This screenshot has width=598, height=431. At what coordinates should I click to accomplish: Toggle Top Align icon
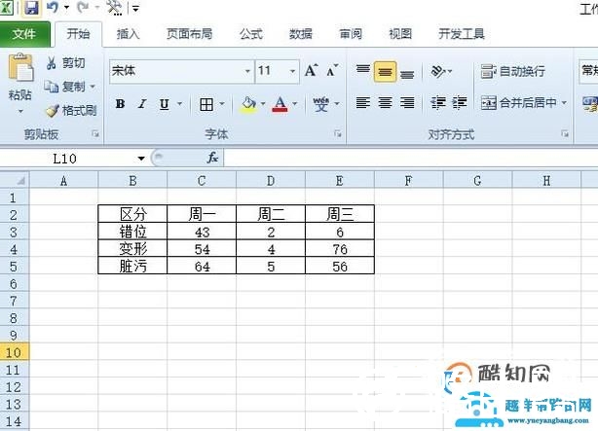tap(362, 71)
